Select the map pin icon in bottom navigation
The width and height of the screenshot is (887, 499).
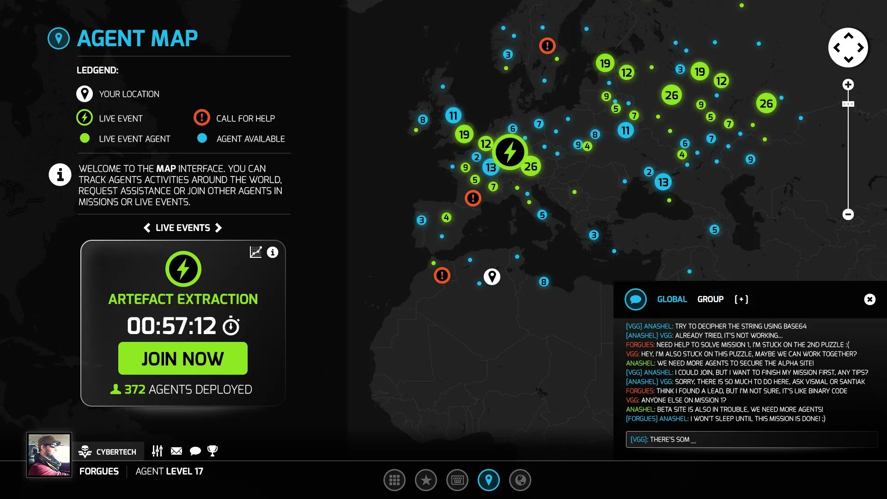click(489, 480)
